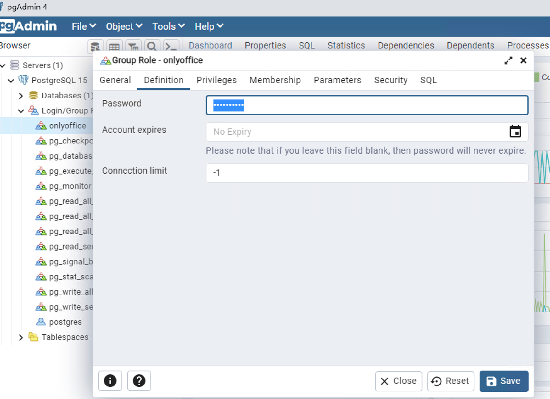Switch to the Membership tab
Viewport: 550px width, 399px height.
pos(275,80)
